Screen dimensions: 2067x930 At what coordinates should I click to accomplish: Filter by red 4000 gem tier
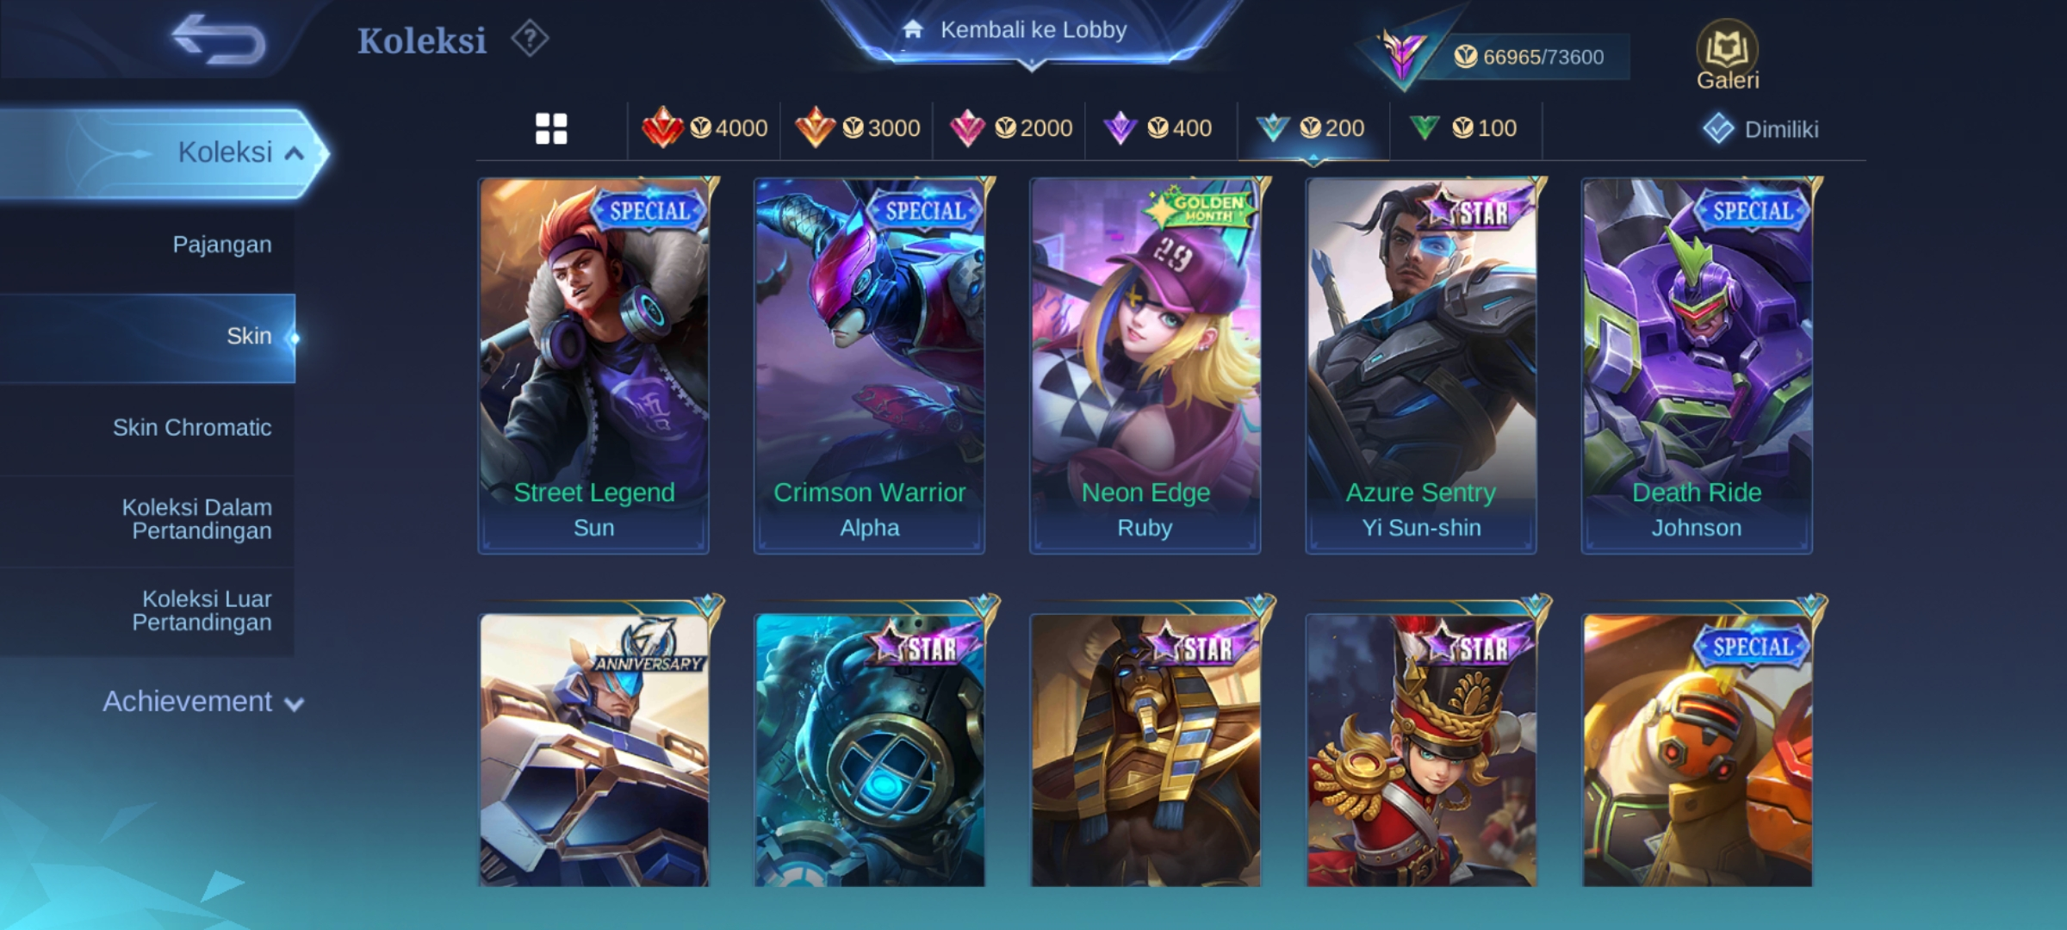(705, 128)
